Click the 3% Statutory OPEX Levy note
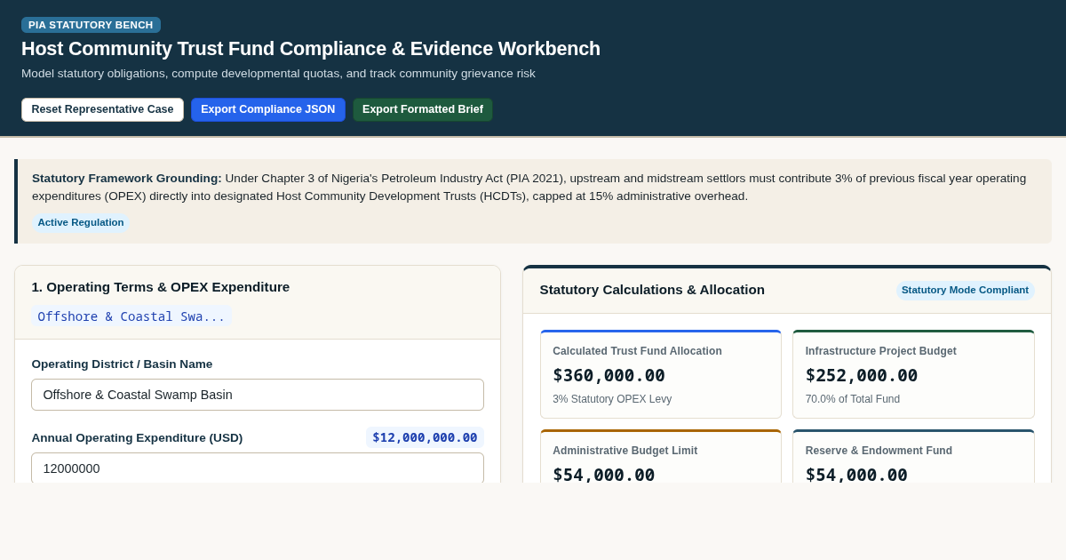The height and width of the screenshot is (560, 1066). click(612, 399)
